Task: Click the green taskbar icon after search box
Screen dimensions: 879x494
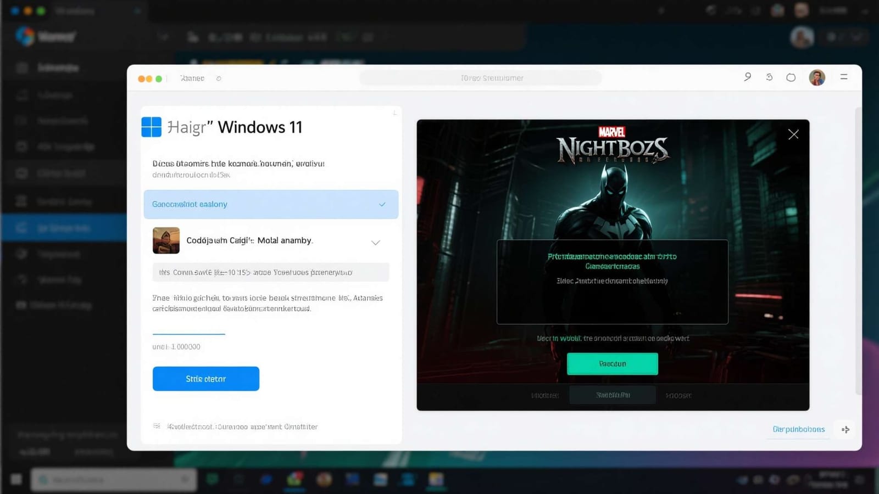Action: tap(213, 479)
